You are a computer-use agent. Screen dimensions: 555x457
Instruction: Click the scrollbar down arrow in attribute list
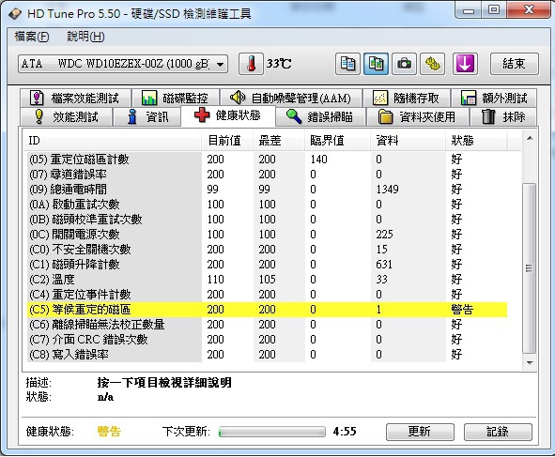pyautogui.click(x=530, y=362)
